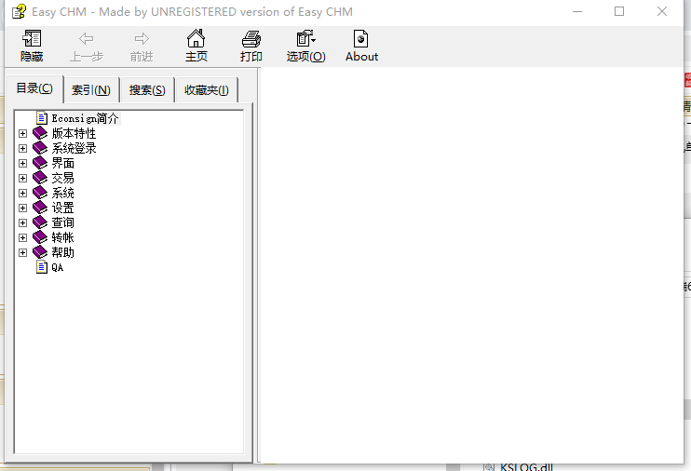Click the 隐藏 (Hide) toolbar icon
This screenshot has width=691, height=471.
point(32,39)
